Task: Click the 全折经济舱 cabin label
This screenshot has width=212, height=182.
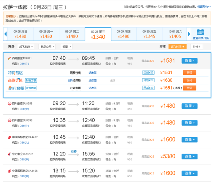Action: click(x=74, y=80)
